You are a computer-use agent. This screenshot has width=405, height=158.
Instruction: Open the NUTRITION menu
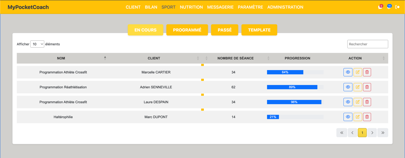[191, 7]
